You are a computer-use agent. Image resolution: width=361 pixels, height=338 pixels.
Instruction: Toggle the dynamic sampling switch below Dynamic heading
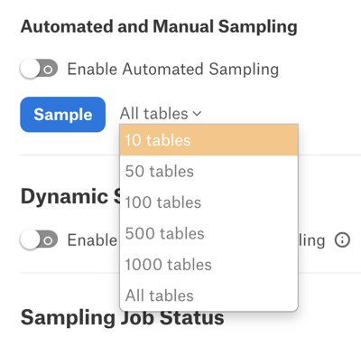[39, 239]
